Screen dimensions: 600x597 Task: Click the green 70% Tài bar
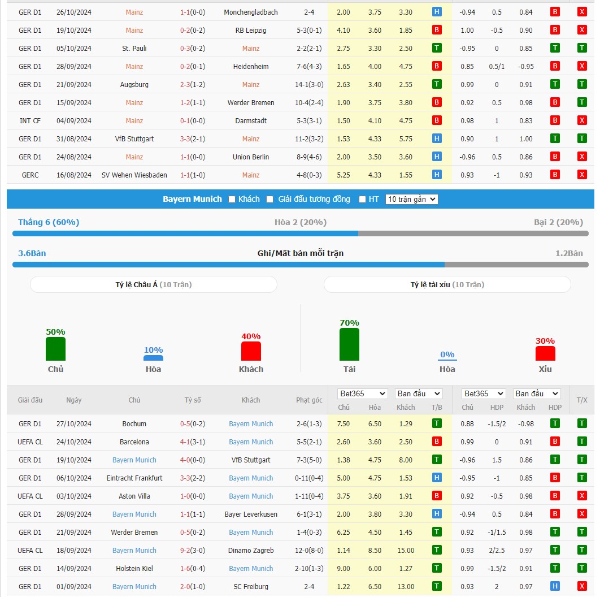(349, 344)
